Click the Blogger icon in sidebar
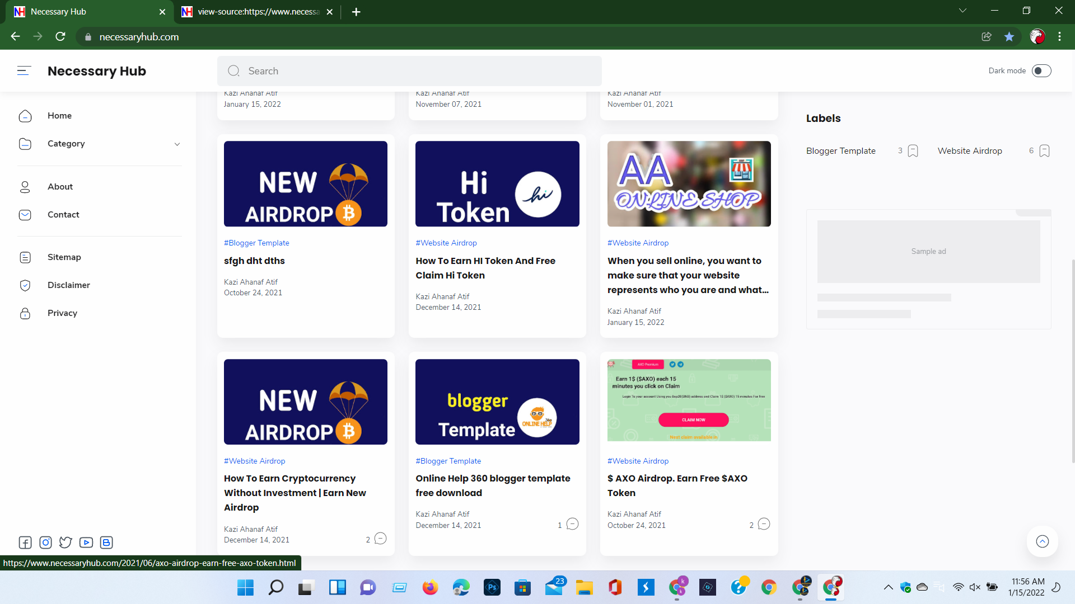Screen dimensions: 1075x604 coord(106,542)
